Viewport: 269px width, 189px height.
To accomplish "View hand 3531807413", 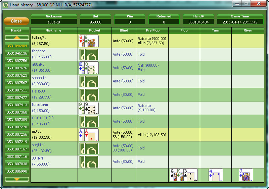I will (17, 105).
